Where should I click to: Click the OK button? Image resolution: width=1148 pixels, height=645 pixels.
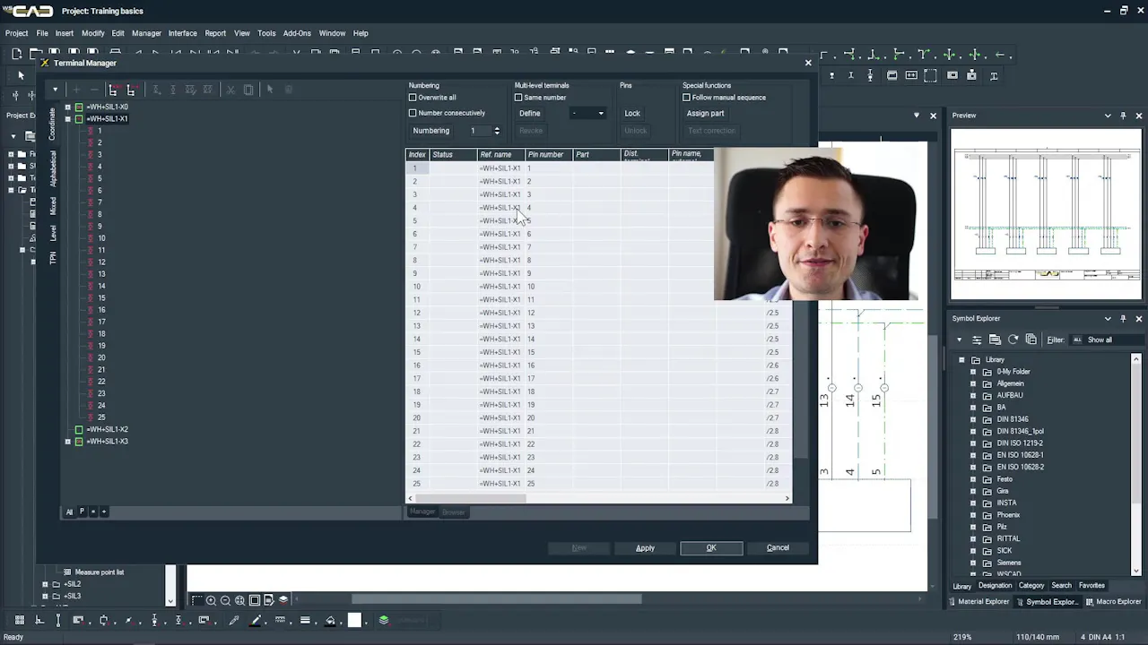pyautogui.click(x=711, y=548)
